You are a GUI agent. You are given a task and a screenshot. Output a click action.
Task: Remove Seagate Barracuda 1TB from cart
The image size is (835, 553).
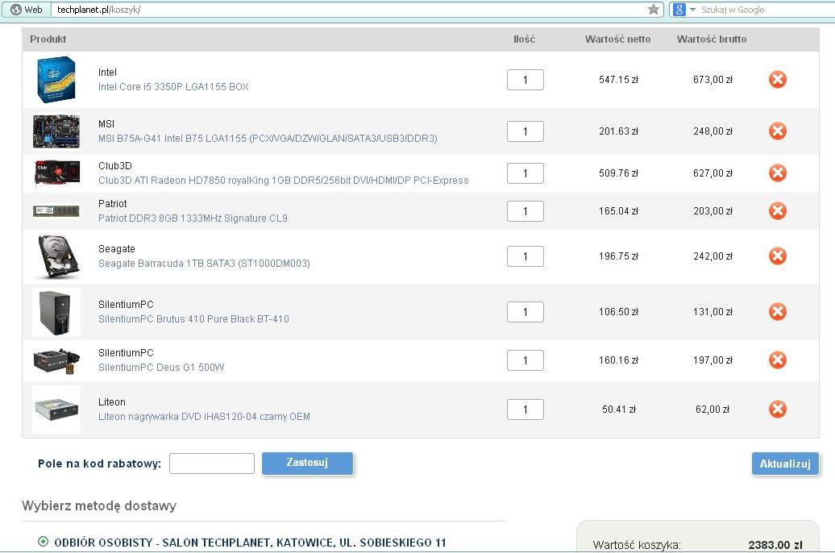[x=778, y=256]
